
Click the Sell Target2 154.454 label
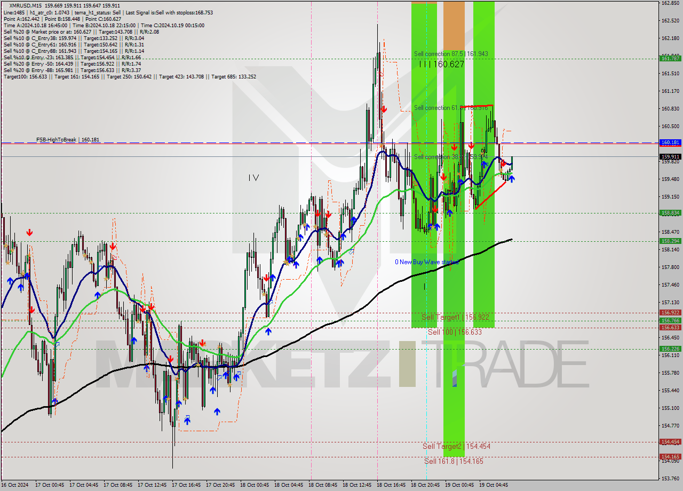[x=456, y=446]
